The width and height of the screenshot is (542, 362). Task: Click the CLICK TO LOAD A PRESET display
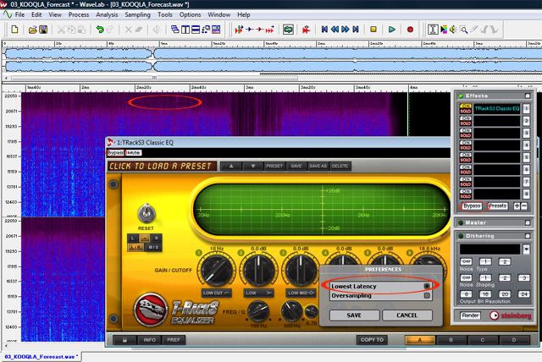pos(162,166)
